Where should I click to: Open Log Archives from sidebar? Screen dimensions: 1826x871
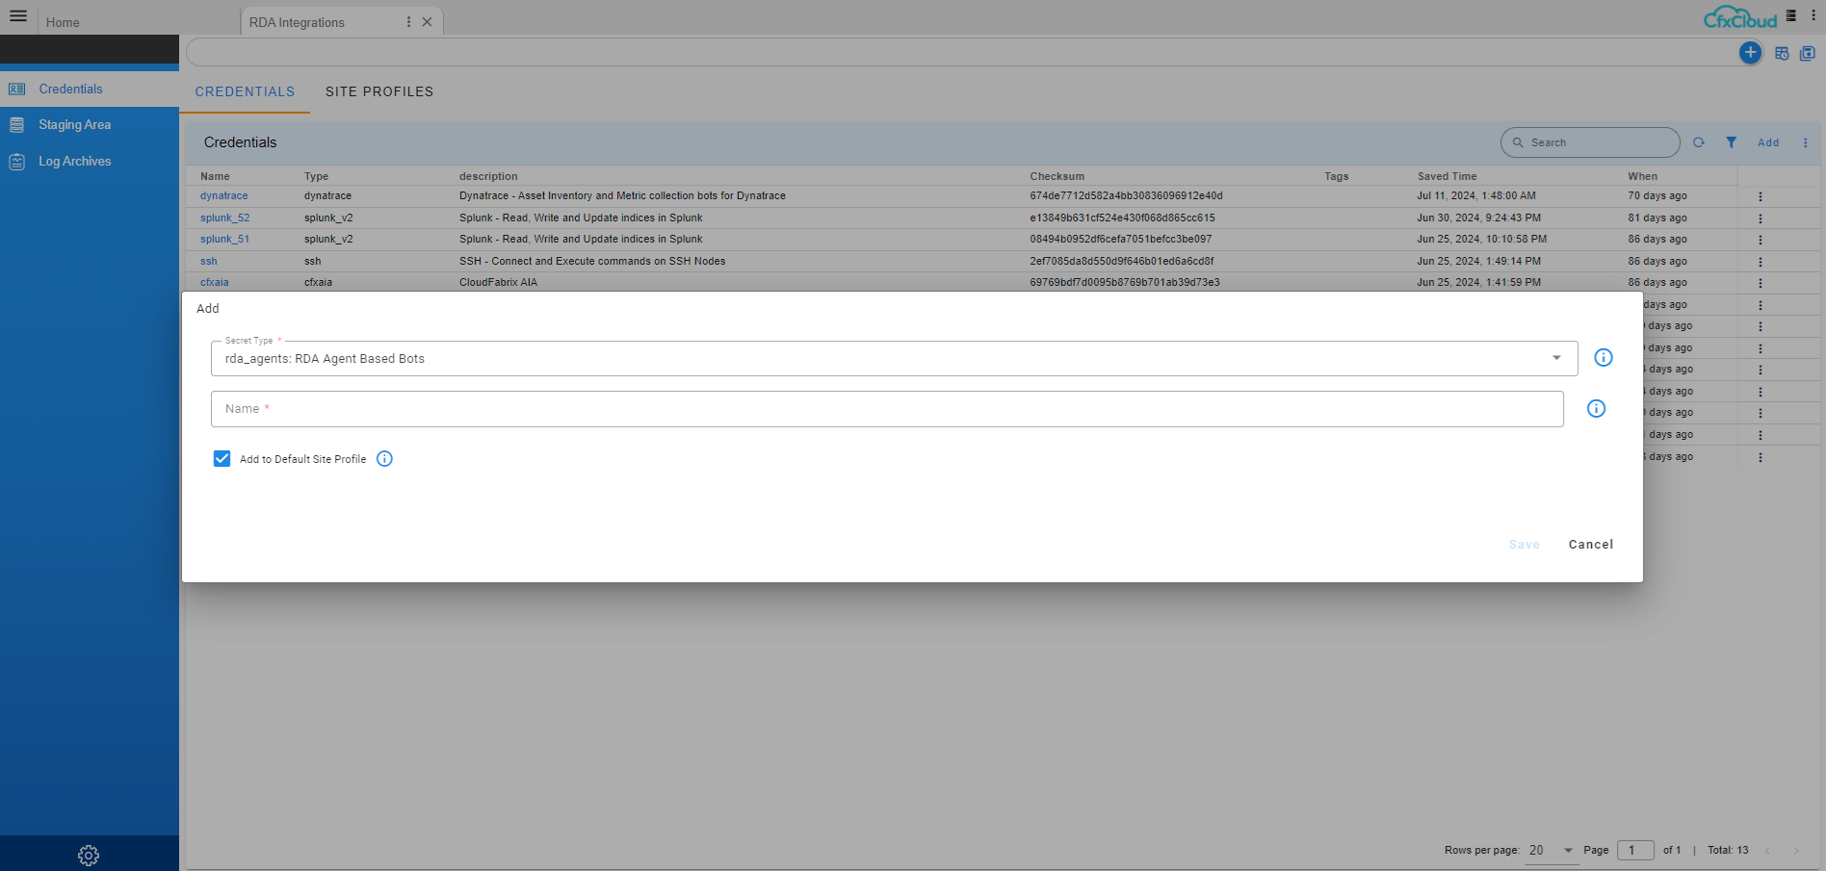pos(74,162)
